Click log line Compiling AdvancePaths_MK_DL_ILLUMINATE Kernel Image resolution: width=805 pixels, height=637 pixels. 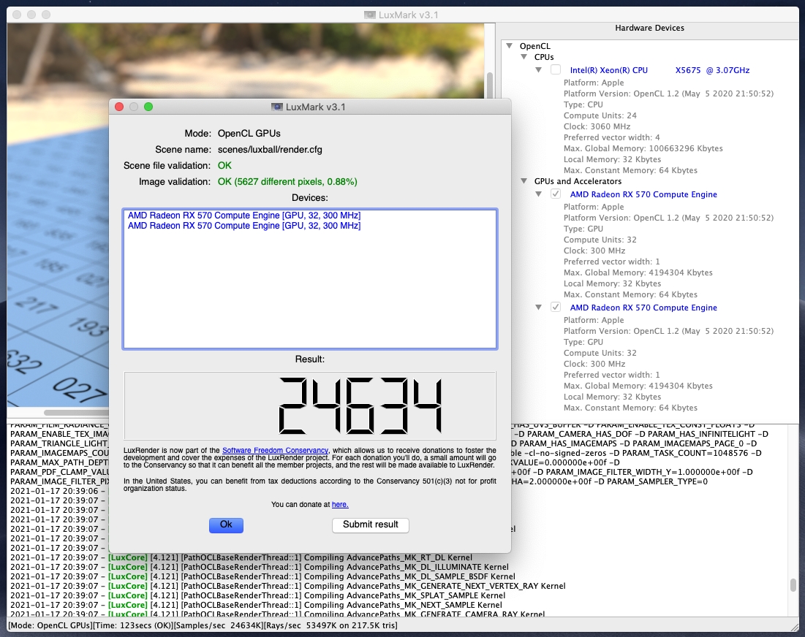pos(260,567)
